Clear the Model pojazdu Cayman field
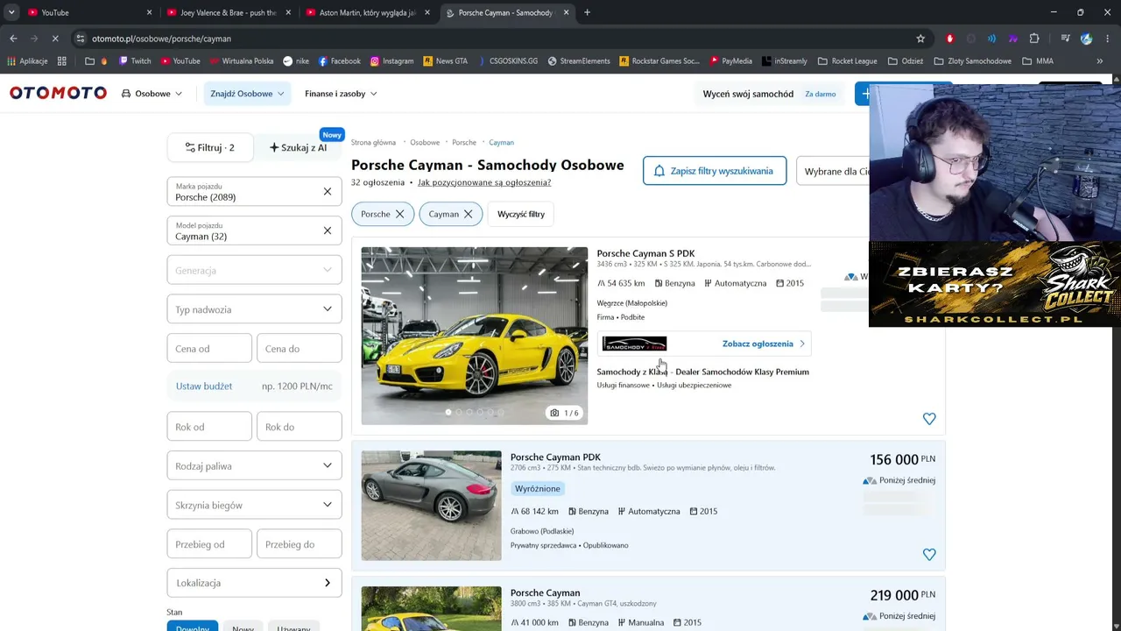The width and height of the screenshot is (1121, 631). coord(328,230)
